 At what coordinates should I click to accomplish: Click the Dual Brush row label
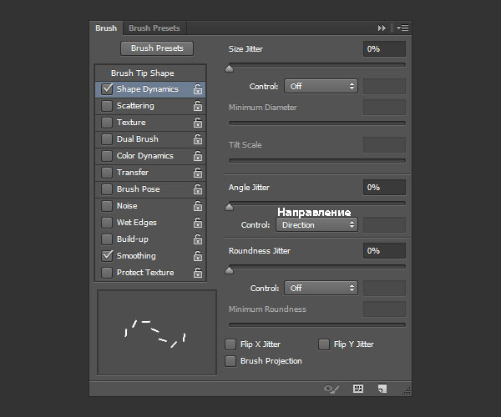138,139
